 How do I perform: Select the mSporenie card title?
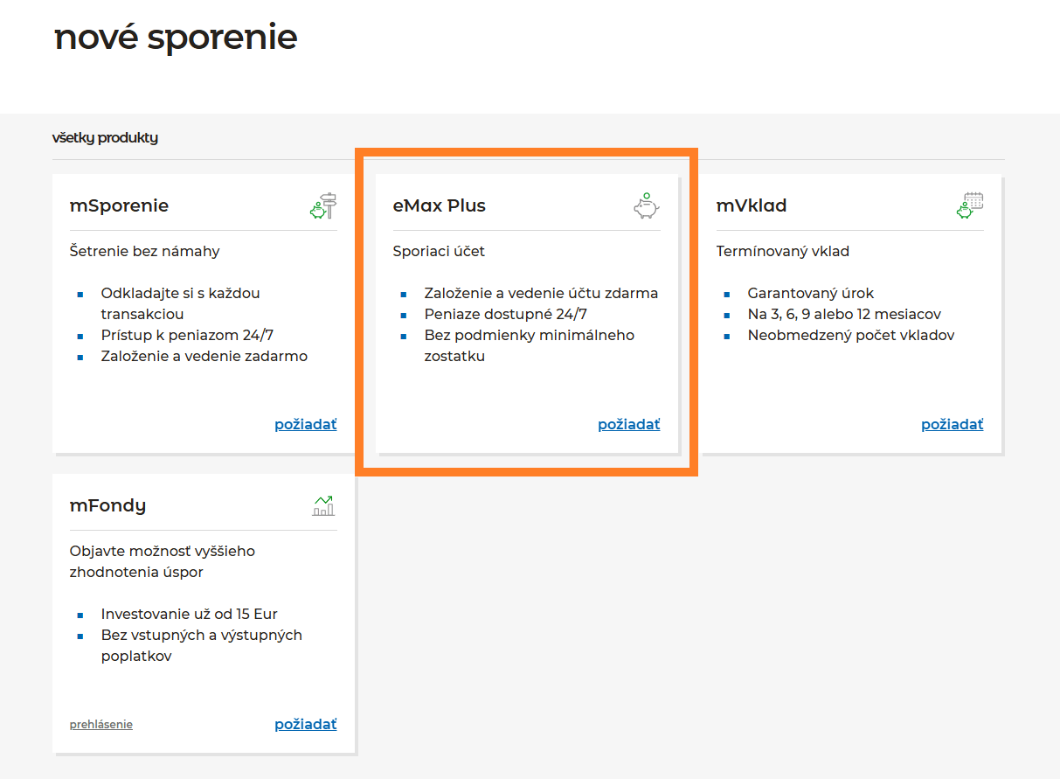coord(119,206)
